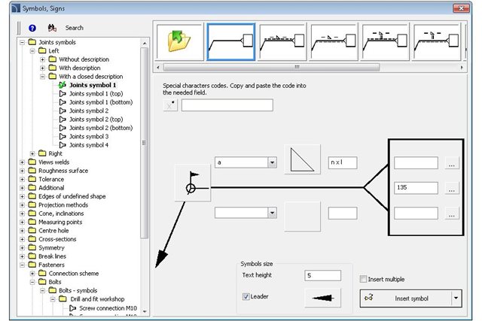Screen dimensions: 482x321
Task: Select Joints symbol 2 (bottom)
Action: pos(101,128)
